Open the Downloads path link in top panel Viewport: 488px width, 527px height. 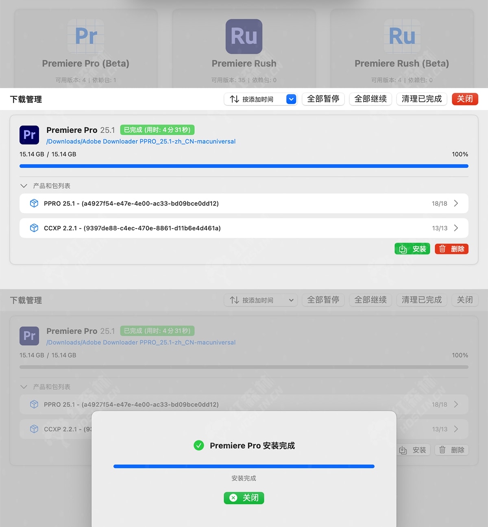pos(141,141)
